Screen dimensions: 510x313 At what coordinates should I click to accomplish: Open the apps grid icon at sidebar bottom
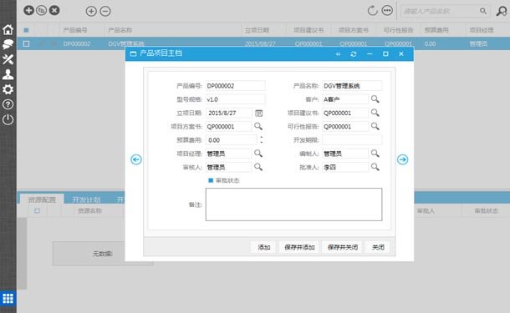coord(8,298)
